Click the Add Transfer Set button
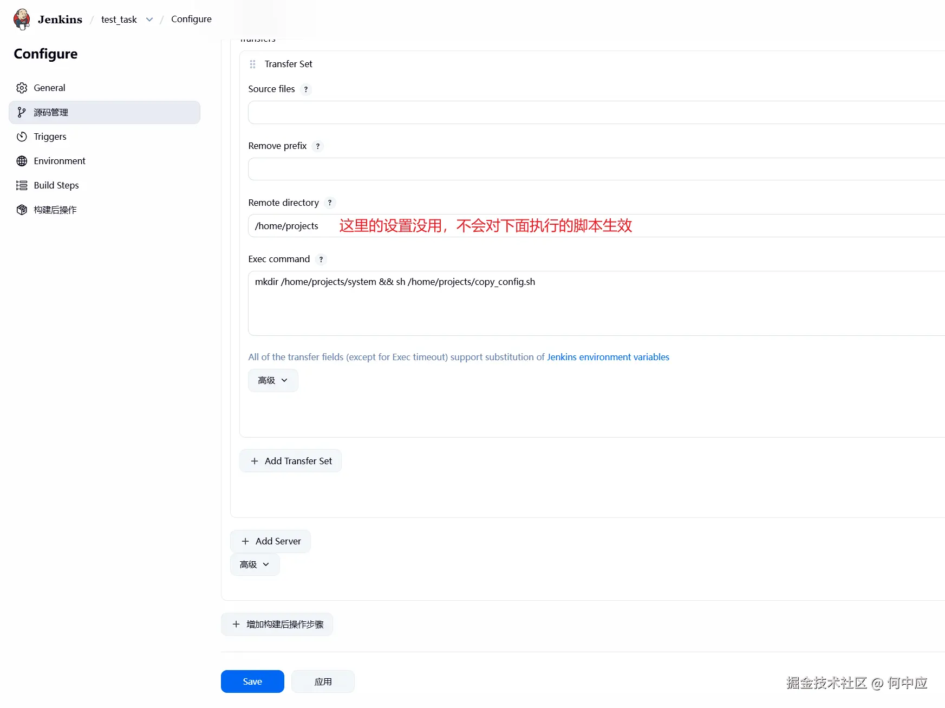 [x=290, y=460]
